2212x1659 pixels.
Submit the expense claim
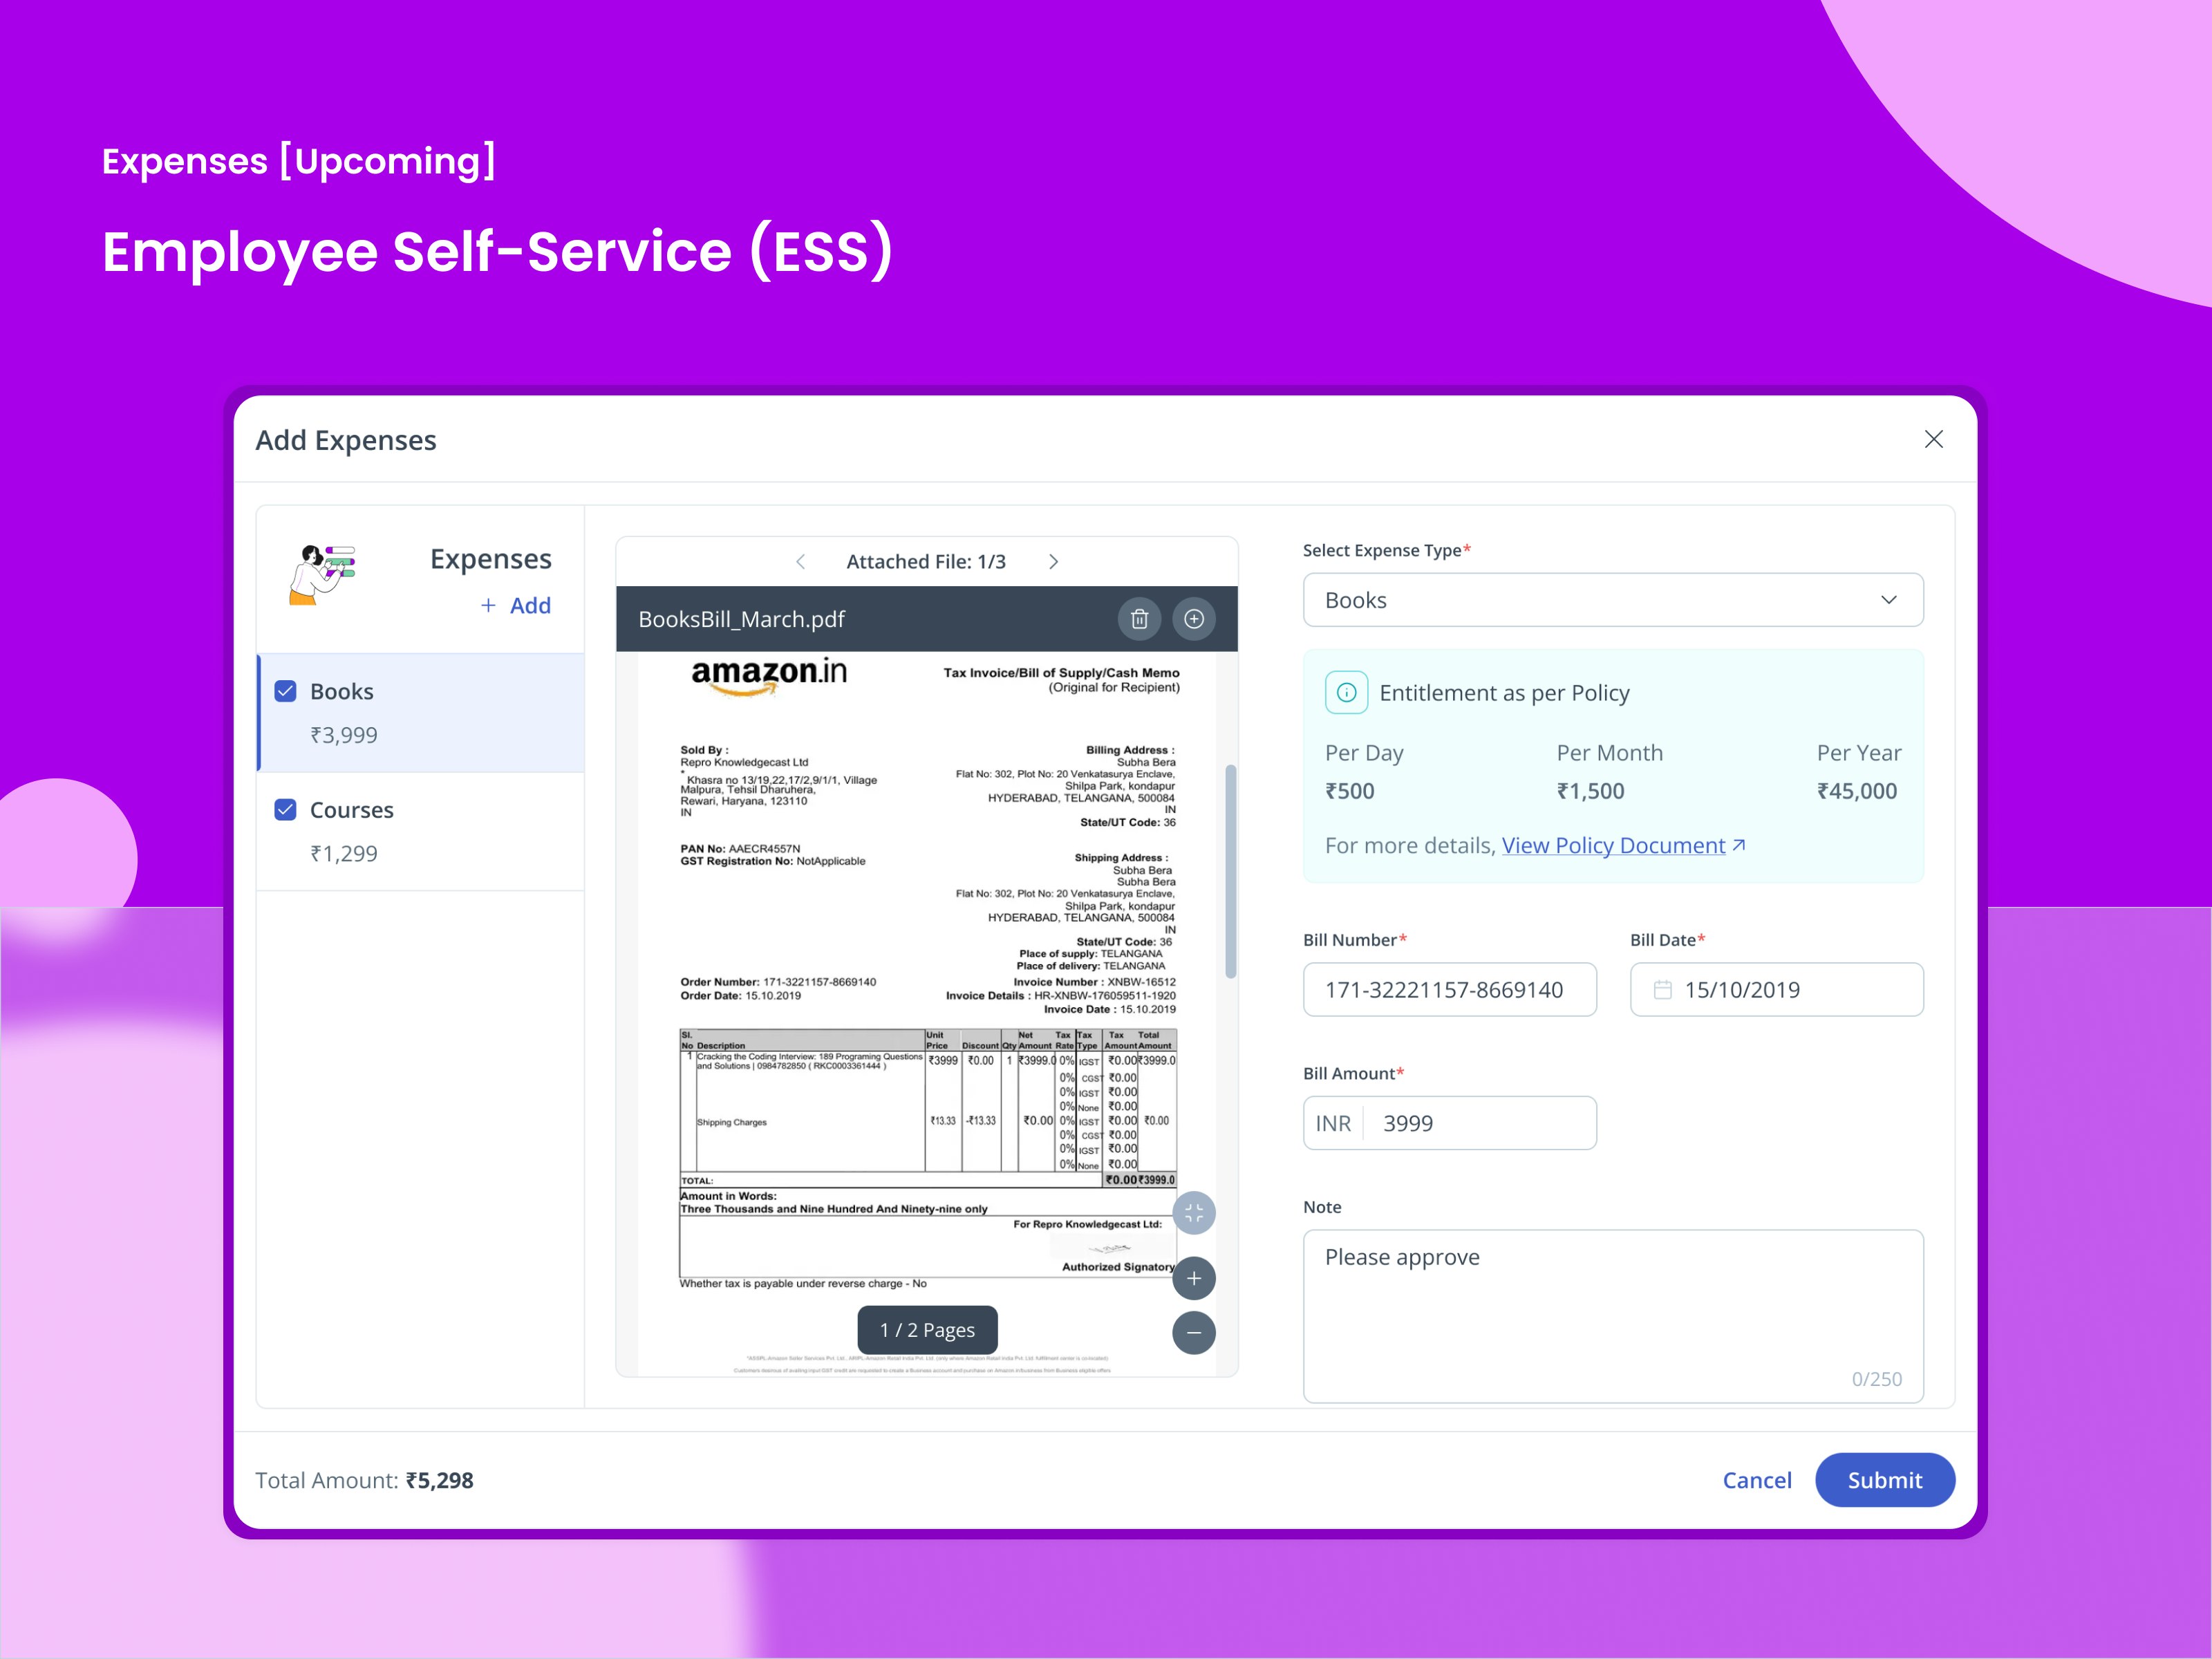coord(1884,1480)
